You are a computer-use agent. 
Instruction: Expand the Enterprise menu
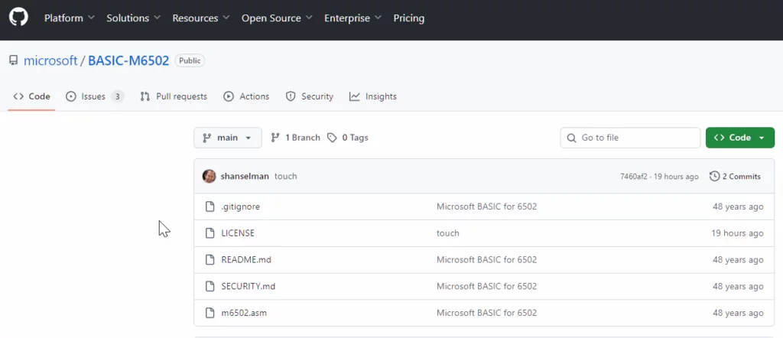(353, 18)
